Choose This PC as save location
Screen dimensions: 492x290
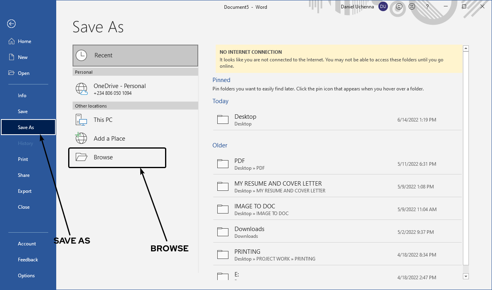(103, 120)
